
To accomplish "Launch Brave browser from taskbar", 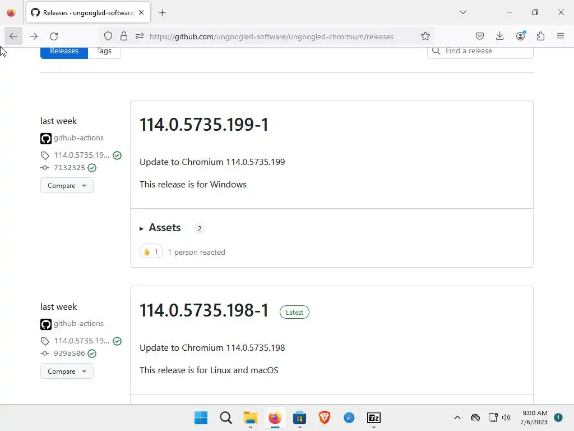I will [325, 418].
